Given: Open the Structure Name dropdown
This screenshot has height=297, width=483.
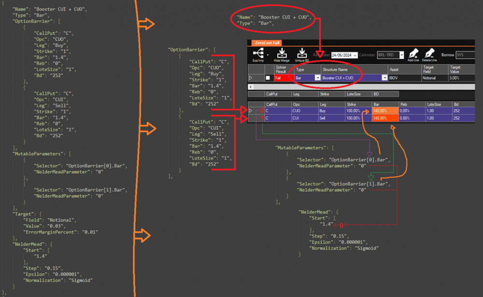Looking at the screenshot, I should coord(384,78).
